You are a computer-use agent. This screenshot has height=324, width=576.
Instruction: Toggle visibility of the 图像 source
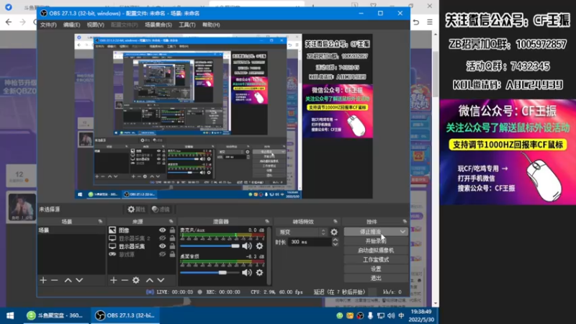162,230
